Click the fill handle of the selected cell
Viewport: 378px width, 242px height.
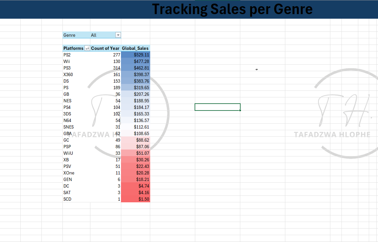[x=240, y=111]
